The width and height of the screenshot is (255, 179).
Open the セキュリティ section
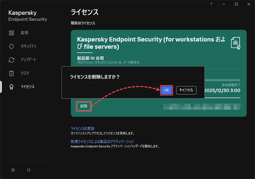point(29,46)
